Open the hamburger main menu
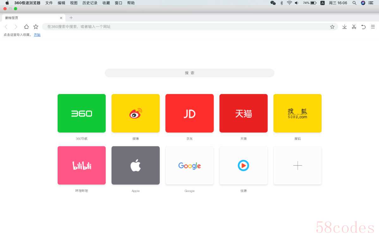 click(x=373, y=27)
